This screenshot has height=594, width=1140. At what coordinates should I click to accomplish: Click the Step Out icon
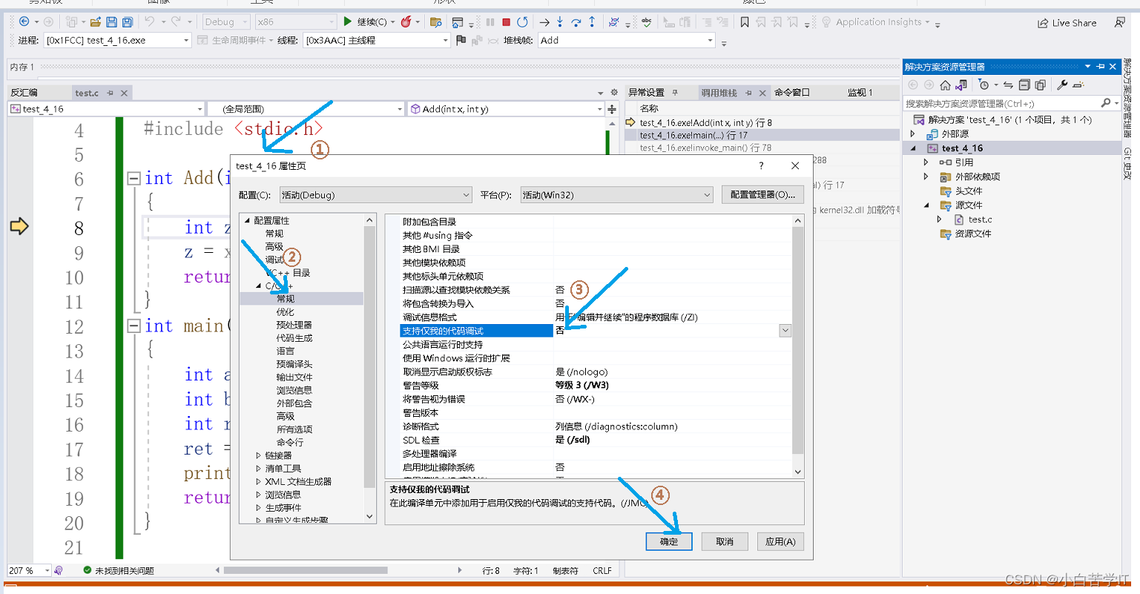pyautogui.click(x=592, y=22)
